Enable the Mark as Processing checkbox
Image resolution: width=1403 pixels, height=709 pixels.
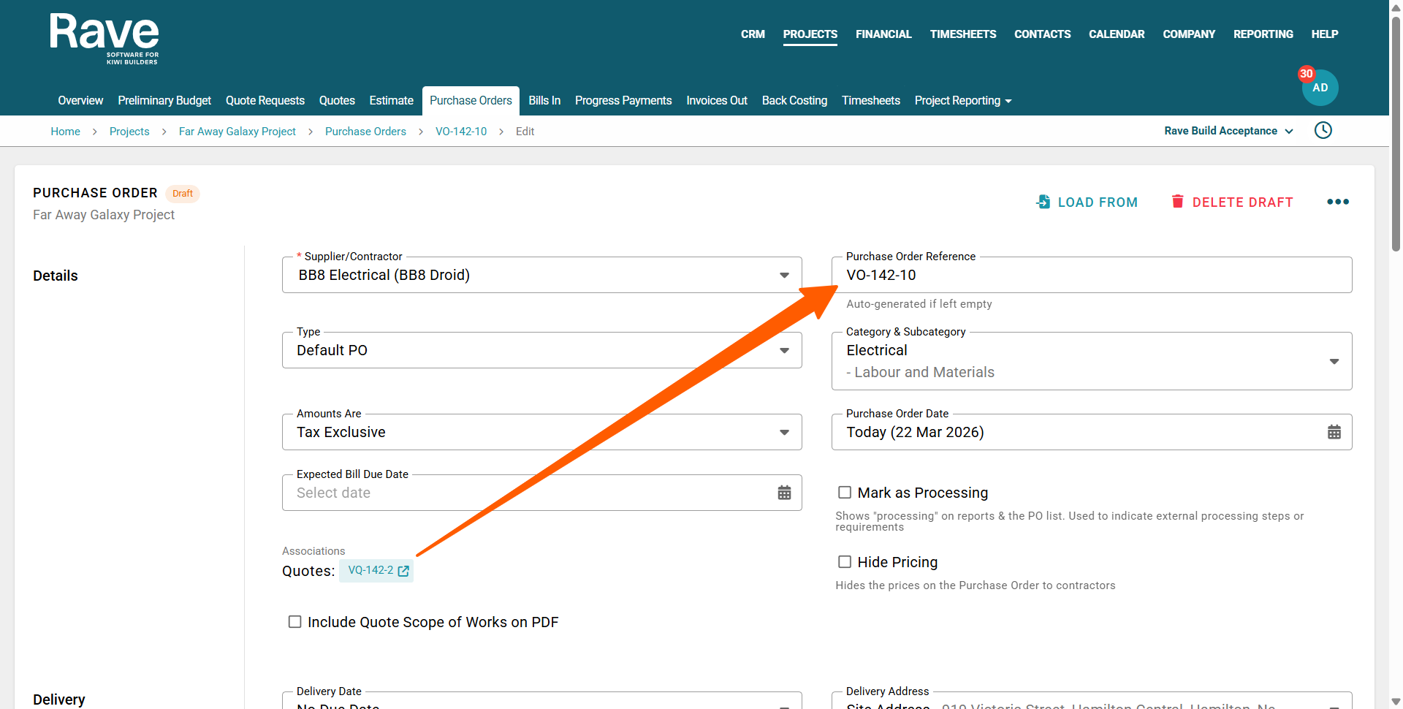(845, 493)
